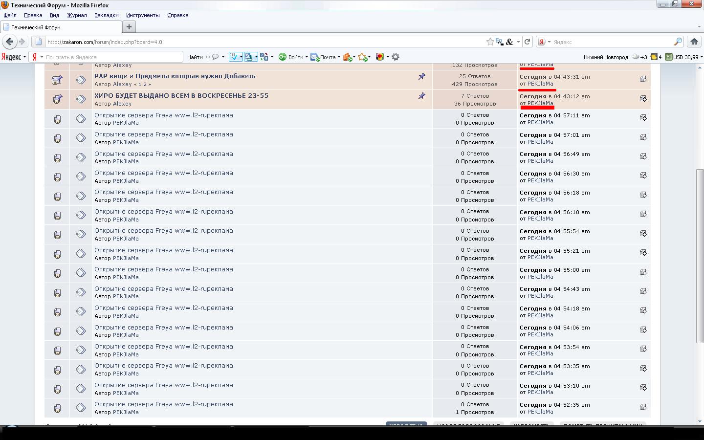Click the USD 30,99 currency indicator
The height and width of the screenshot is (440, 704).
coord(682,57)
